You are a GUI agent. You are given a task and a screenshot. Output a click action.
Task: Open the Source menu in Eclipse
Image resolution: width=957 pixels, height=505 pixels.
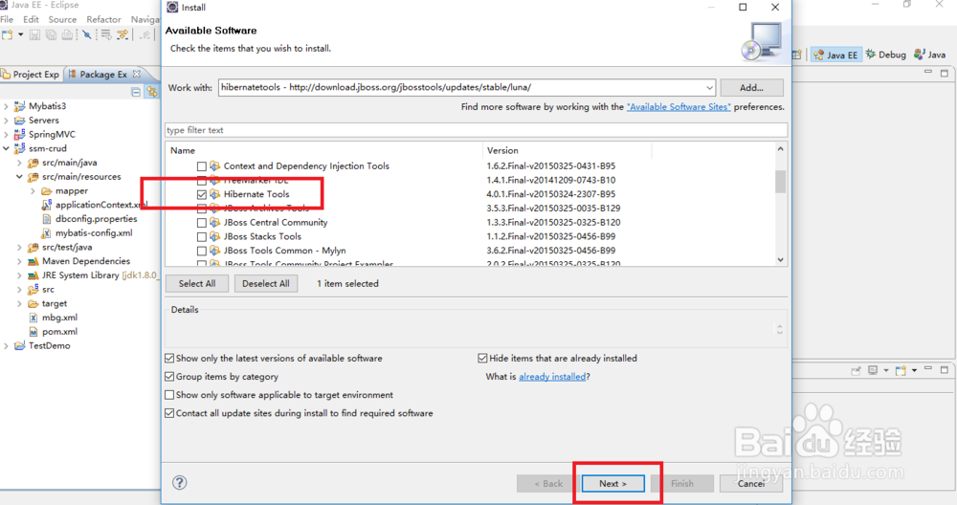coord(62,19)
